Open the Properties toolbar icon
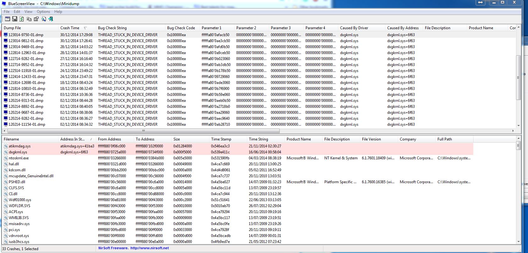 [36, 19]
